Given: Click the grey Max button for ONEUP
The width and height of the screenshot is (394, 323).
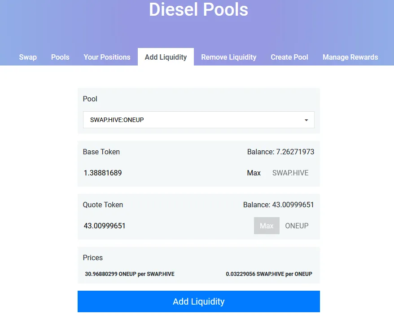Looking at the screenshot, I should (267, 226).
